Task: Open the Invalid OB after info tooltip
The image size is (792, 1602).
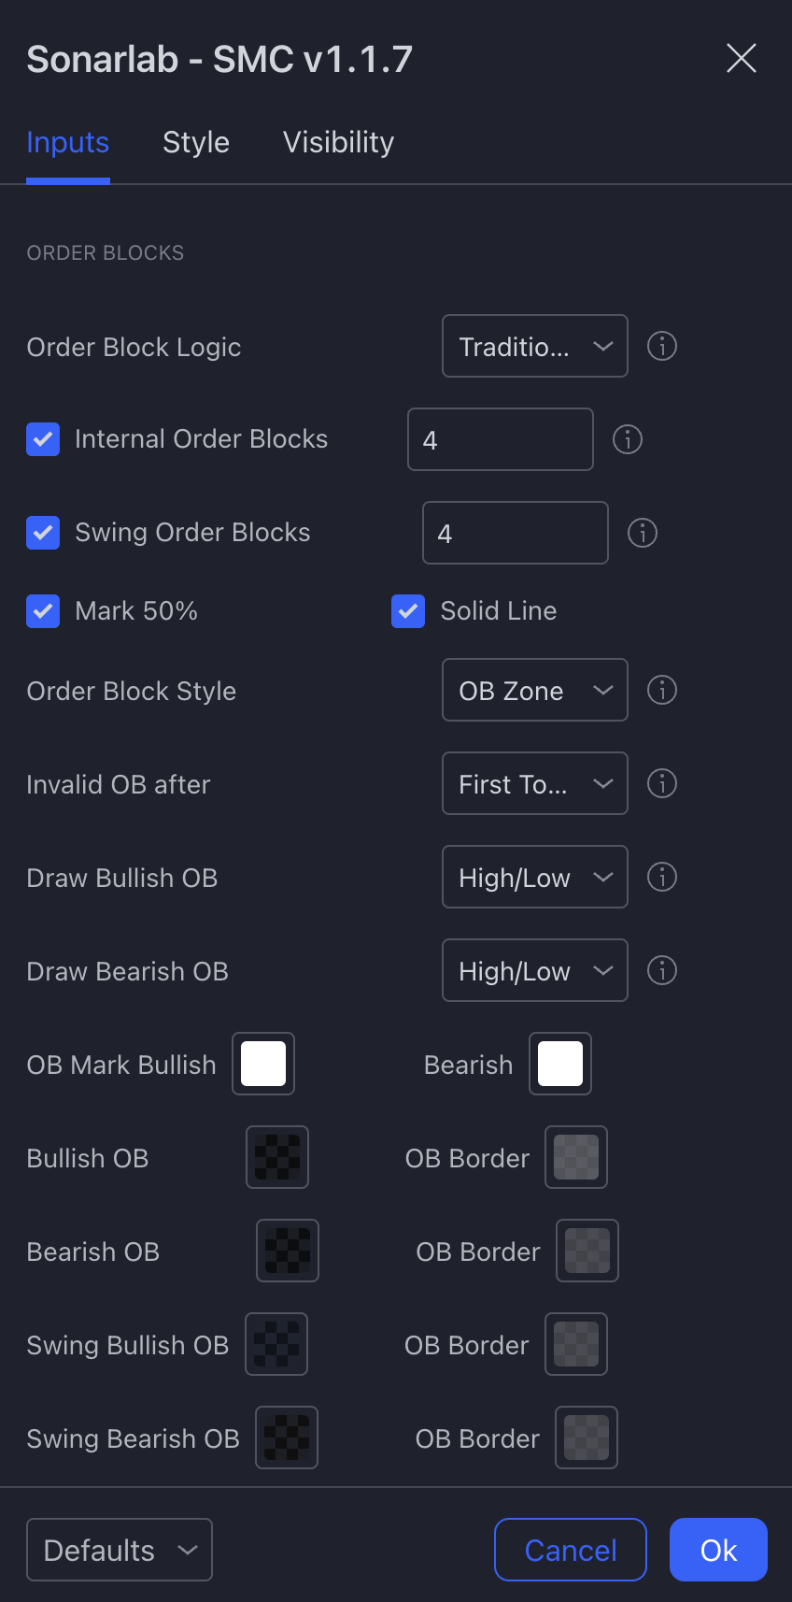Action: (x=661, y=783)
